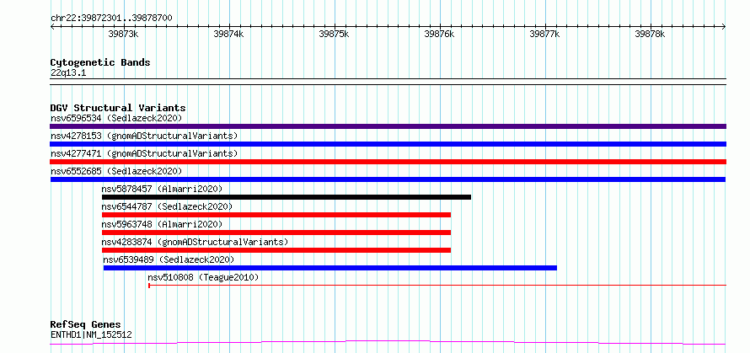Select the blue nsv4278153 variant bar
This screenshot has width=750, height=353.
[388, 144]
